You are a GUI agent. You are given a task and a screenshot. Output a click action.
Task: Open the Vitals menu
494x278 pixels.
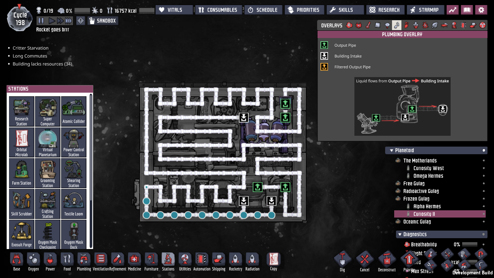pos(175,10)
